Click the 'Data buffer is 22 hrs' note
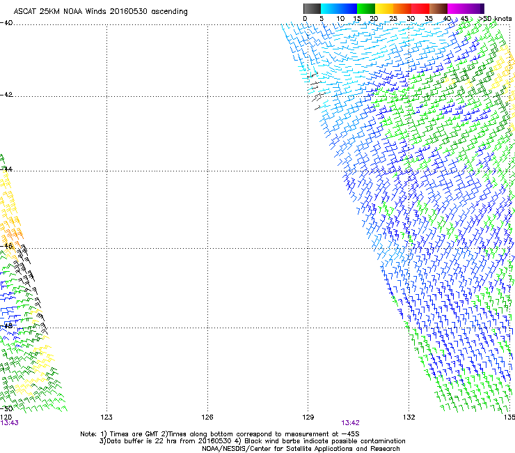Image resolution: width=515 pixels, height=453 pixels. (x=252, y=441)
